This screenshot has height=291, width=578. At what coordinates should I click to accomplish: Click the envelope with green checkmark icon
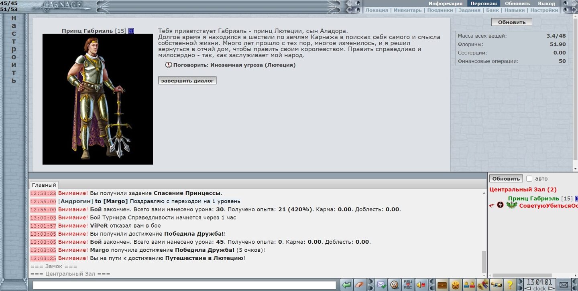(x=381, y=285)
